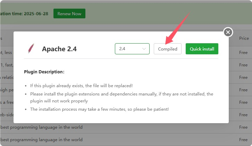Close the Apache 2.4 install dialog
Viewport: 252px width, 146px height.
pyautogui.click(x=228, y=32)
